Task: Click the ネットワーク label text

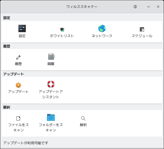Action: (102, 36)
